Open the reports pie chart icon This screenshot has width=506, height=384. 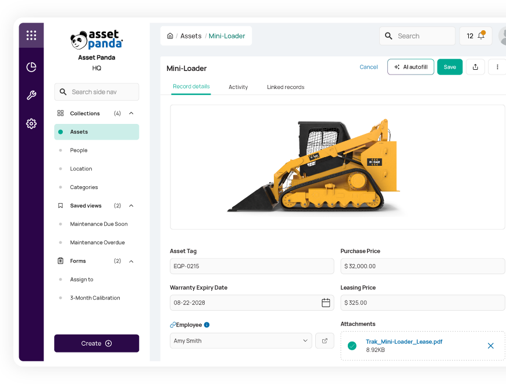click(x=31, y=67)
